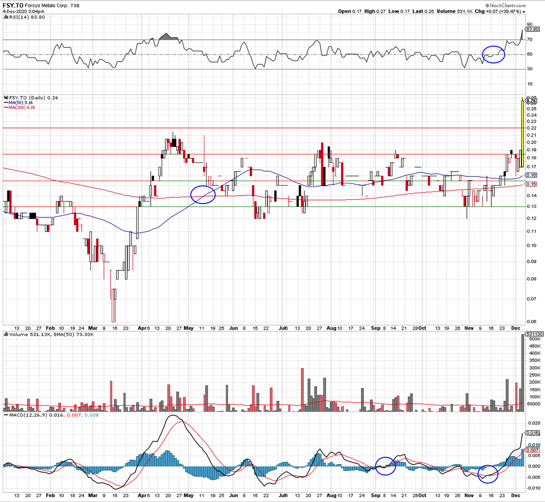
Task: Select the Forsys Metals Corp. company name
Action: pos(47,5)
